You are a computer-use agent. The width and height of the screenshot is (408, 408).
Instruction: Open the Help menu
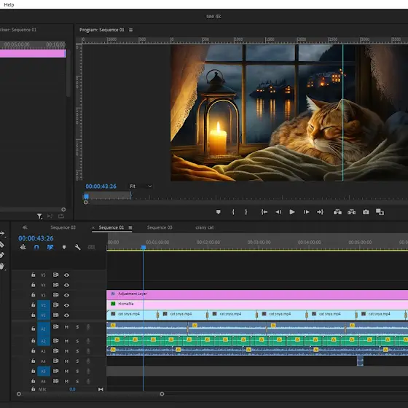9,4
